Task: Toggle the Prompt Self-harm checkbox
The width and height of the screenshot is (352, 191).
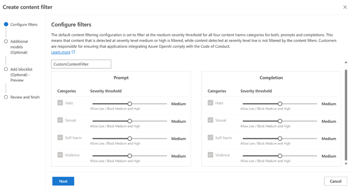Action: pyautogui.click(x=60, y=138)
